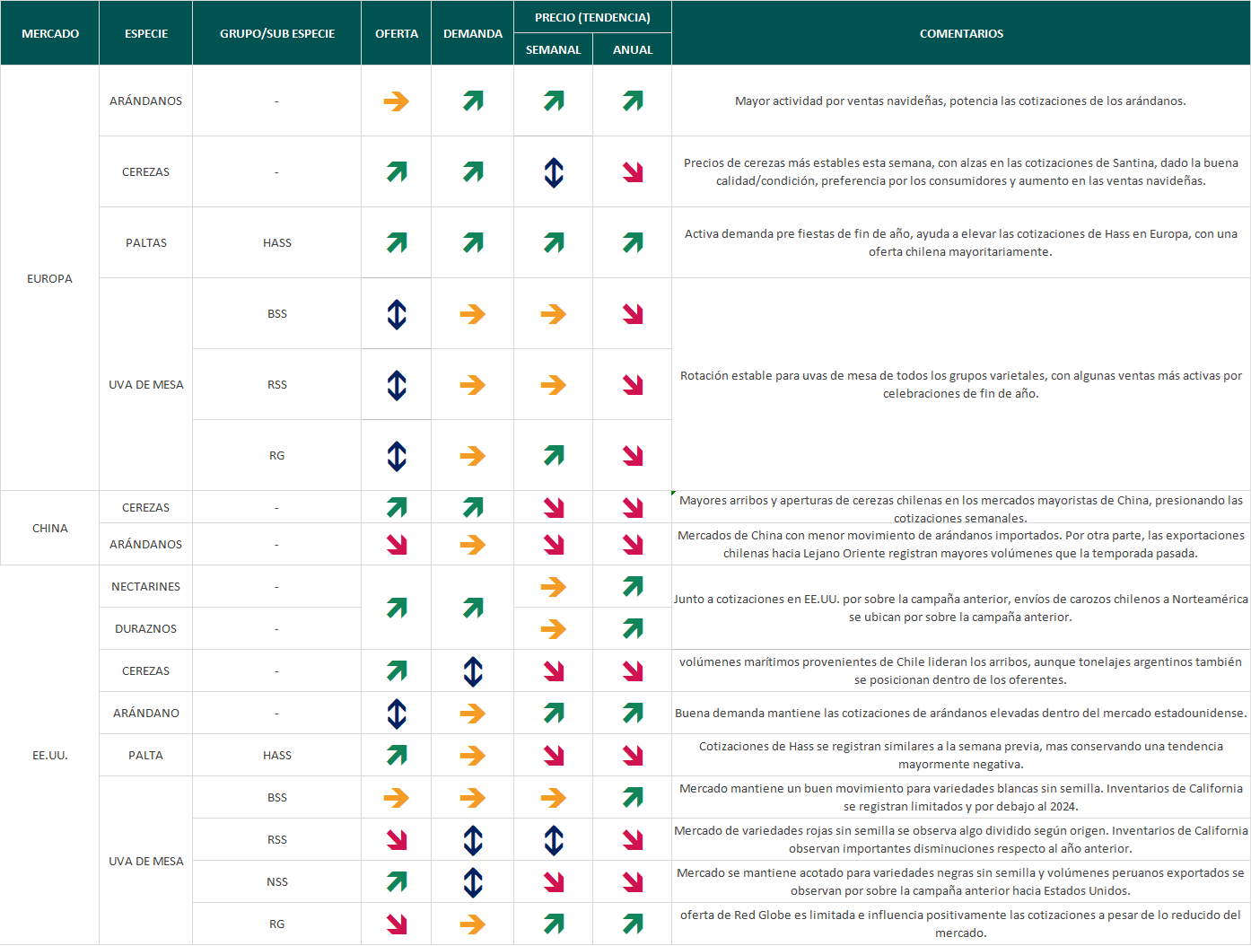This screenshot has height=946, width=1251.
Task: Select the ESPECIE column header
Action: (146, 33)
